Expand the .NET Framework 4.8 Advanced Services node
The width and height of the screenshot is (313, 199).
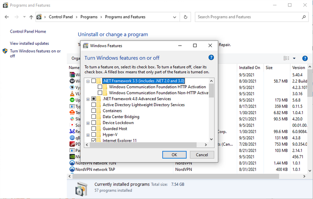(88, 99)
